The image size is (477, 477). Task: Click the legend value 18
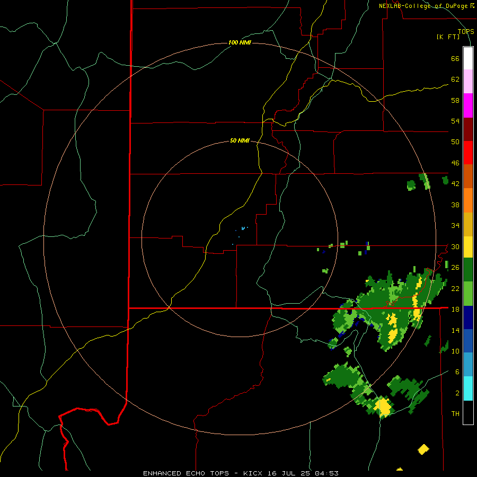pyautogui.click(x=455, y=309)
